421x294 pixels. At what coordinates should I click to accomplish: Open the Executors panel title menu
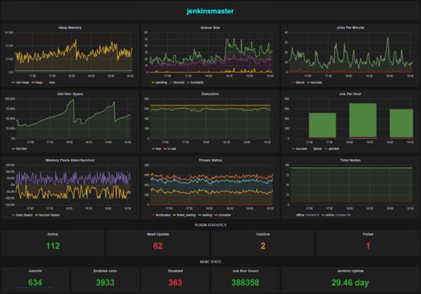click(210, 94)
